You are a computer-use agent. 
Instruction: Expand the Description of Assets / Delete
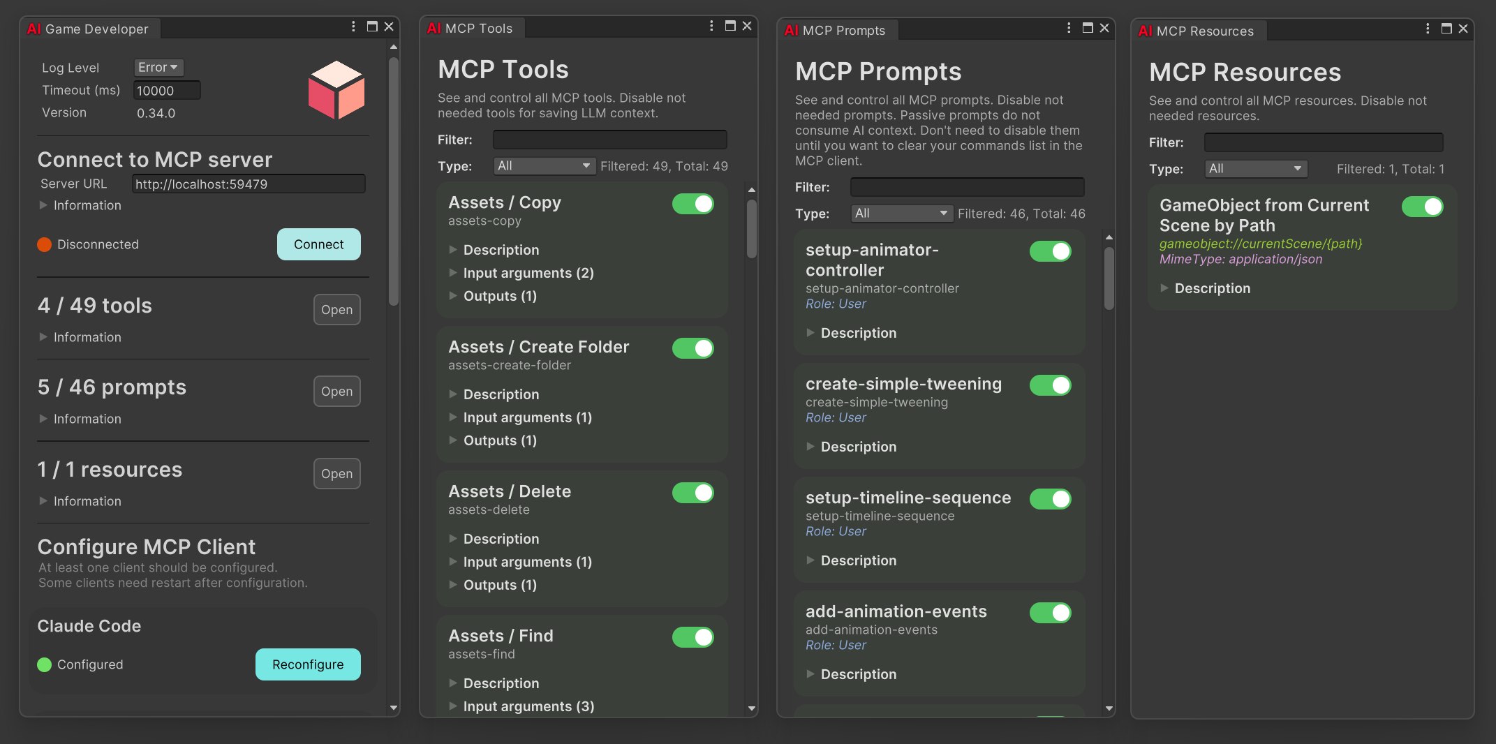pos(501,538)
